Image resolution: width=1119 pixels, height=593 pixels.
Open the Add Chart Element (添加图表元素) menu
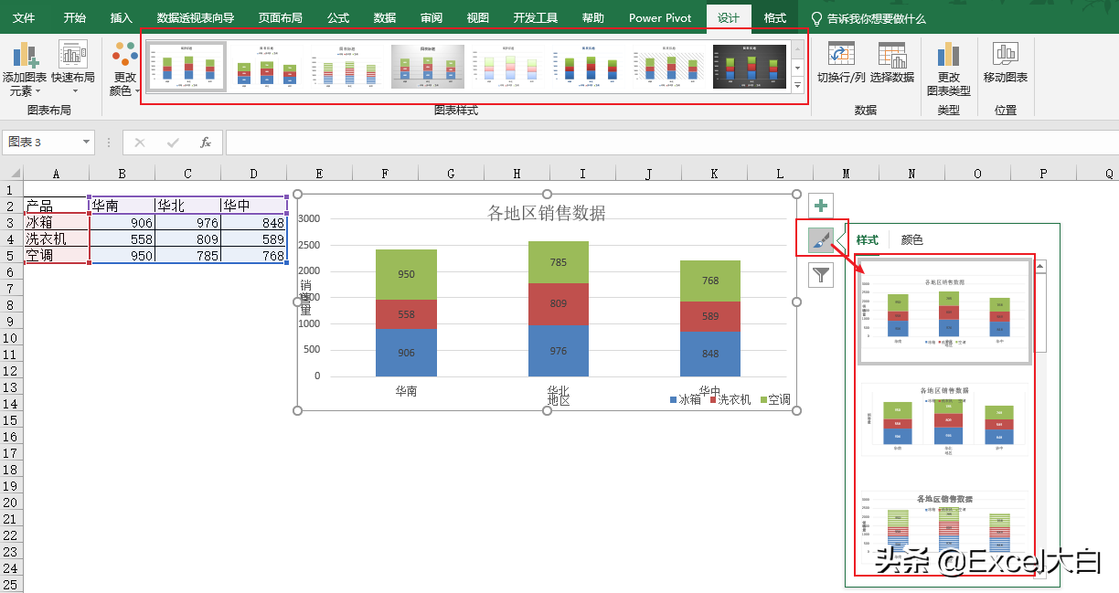[25, 69]
